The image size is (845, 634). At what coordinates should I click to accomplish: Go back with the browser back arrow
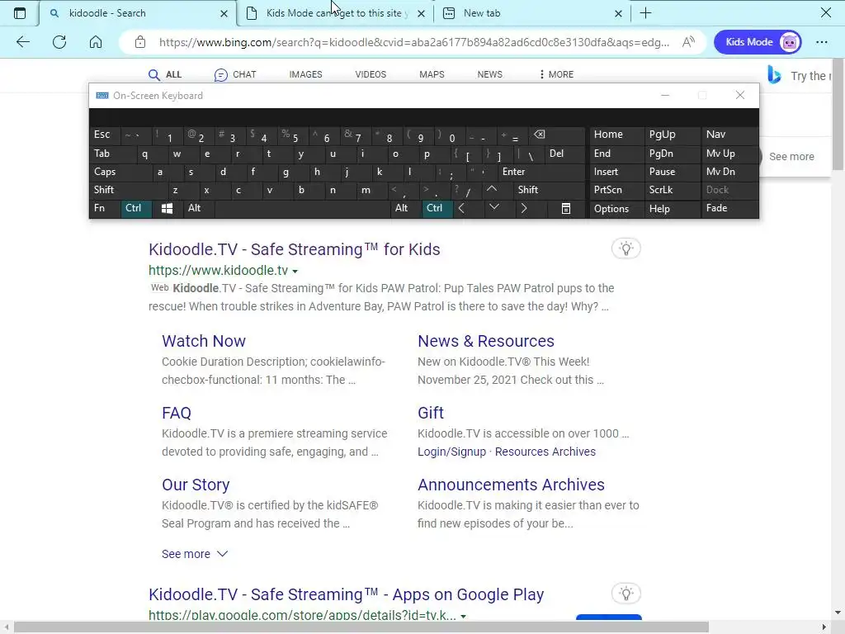(x=22, y=42)
